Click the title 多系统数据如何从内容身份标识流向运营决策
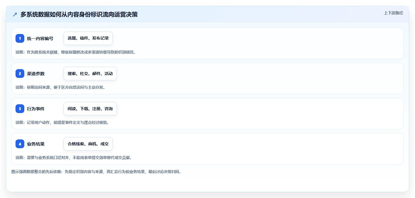Viewport: 415px width, 198px height. (x=79, y=15)
